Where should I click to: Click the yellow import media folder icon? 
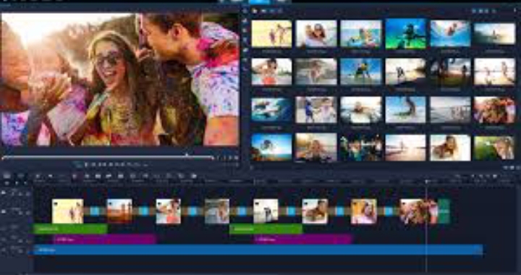click(x=255, y=11)
